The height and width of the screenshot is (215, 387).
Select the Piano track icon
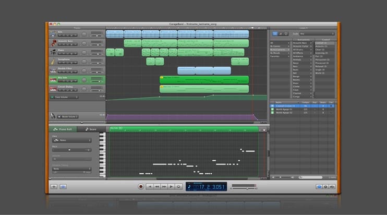pyautogui.click(x=53, y=52)
